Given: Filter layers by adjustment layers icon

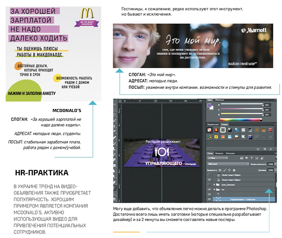Looking at the screenshot, I should [x=247, y=158].
